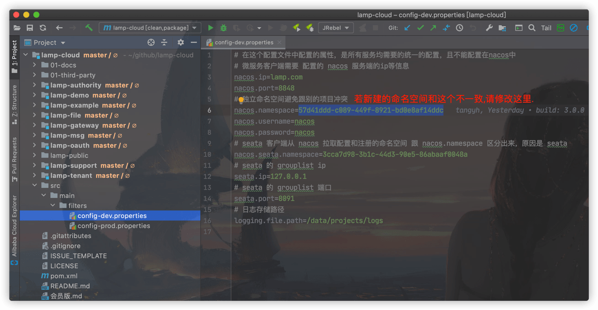598x310 pixels.
Task: Click the locate-file crosshair icon in Project panel
Action: tap(151, 43)
